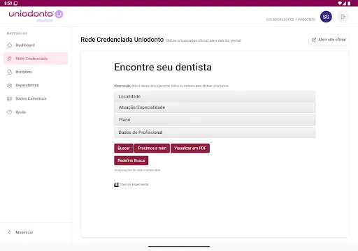The width and height of the screenshot is (358, 251).
Task: Click the Uniodonto Paulista logo
Action: [36, 16]
